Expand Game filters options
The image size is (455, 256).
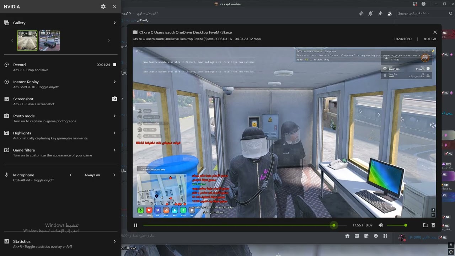point(114,150)
